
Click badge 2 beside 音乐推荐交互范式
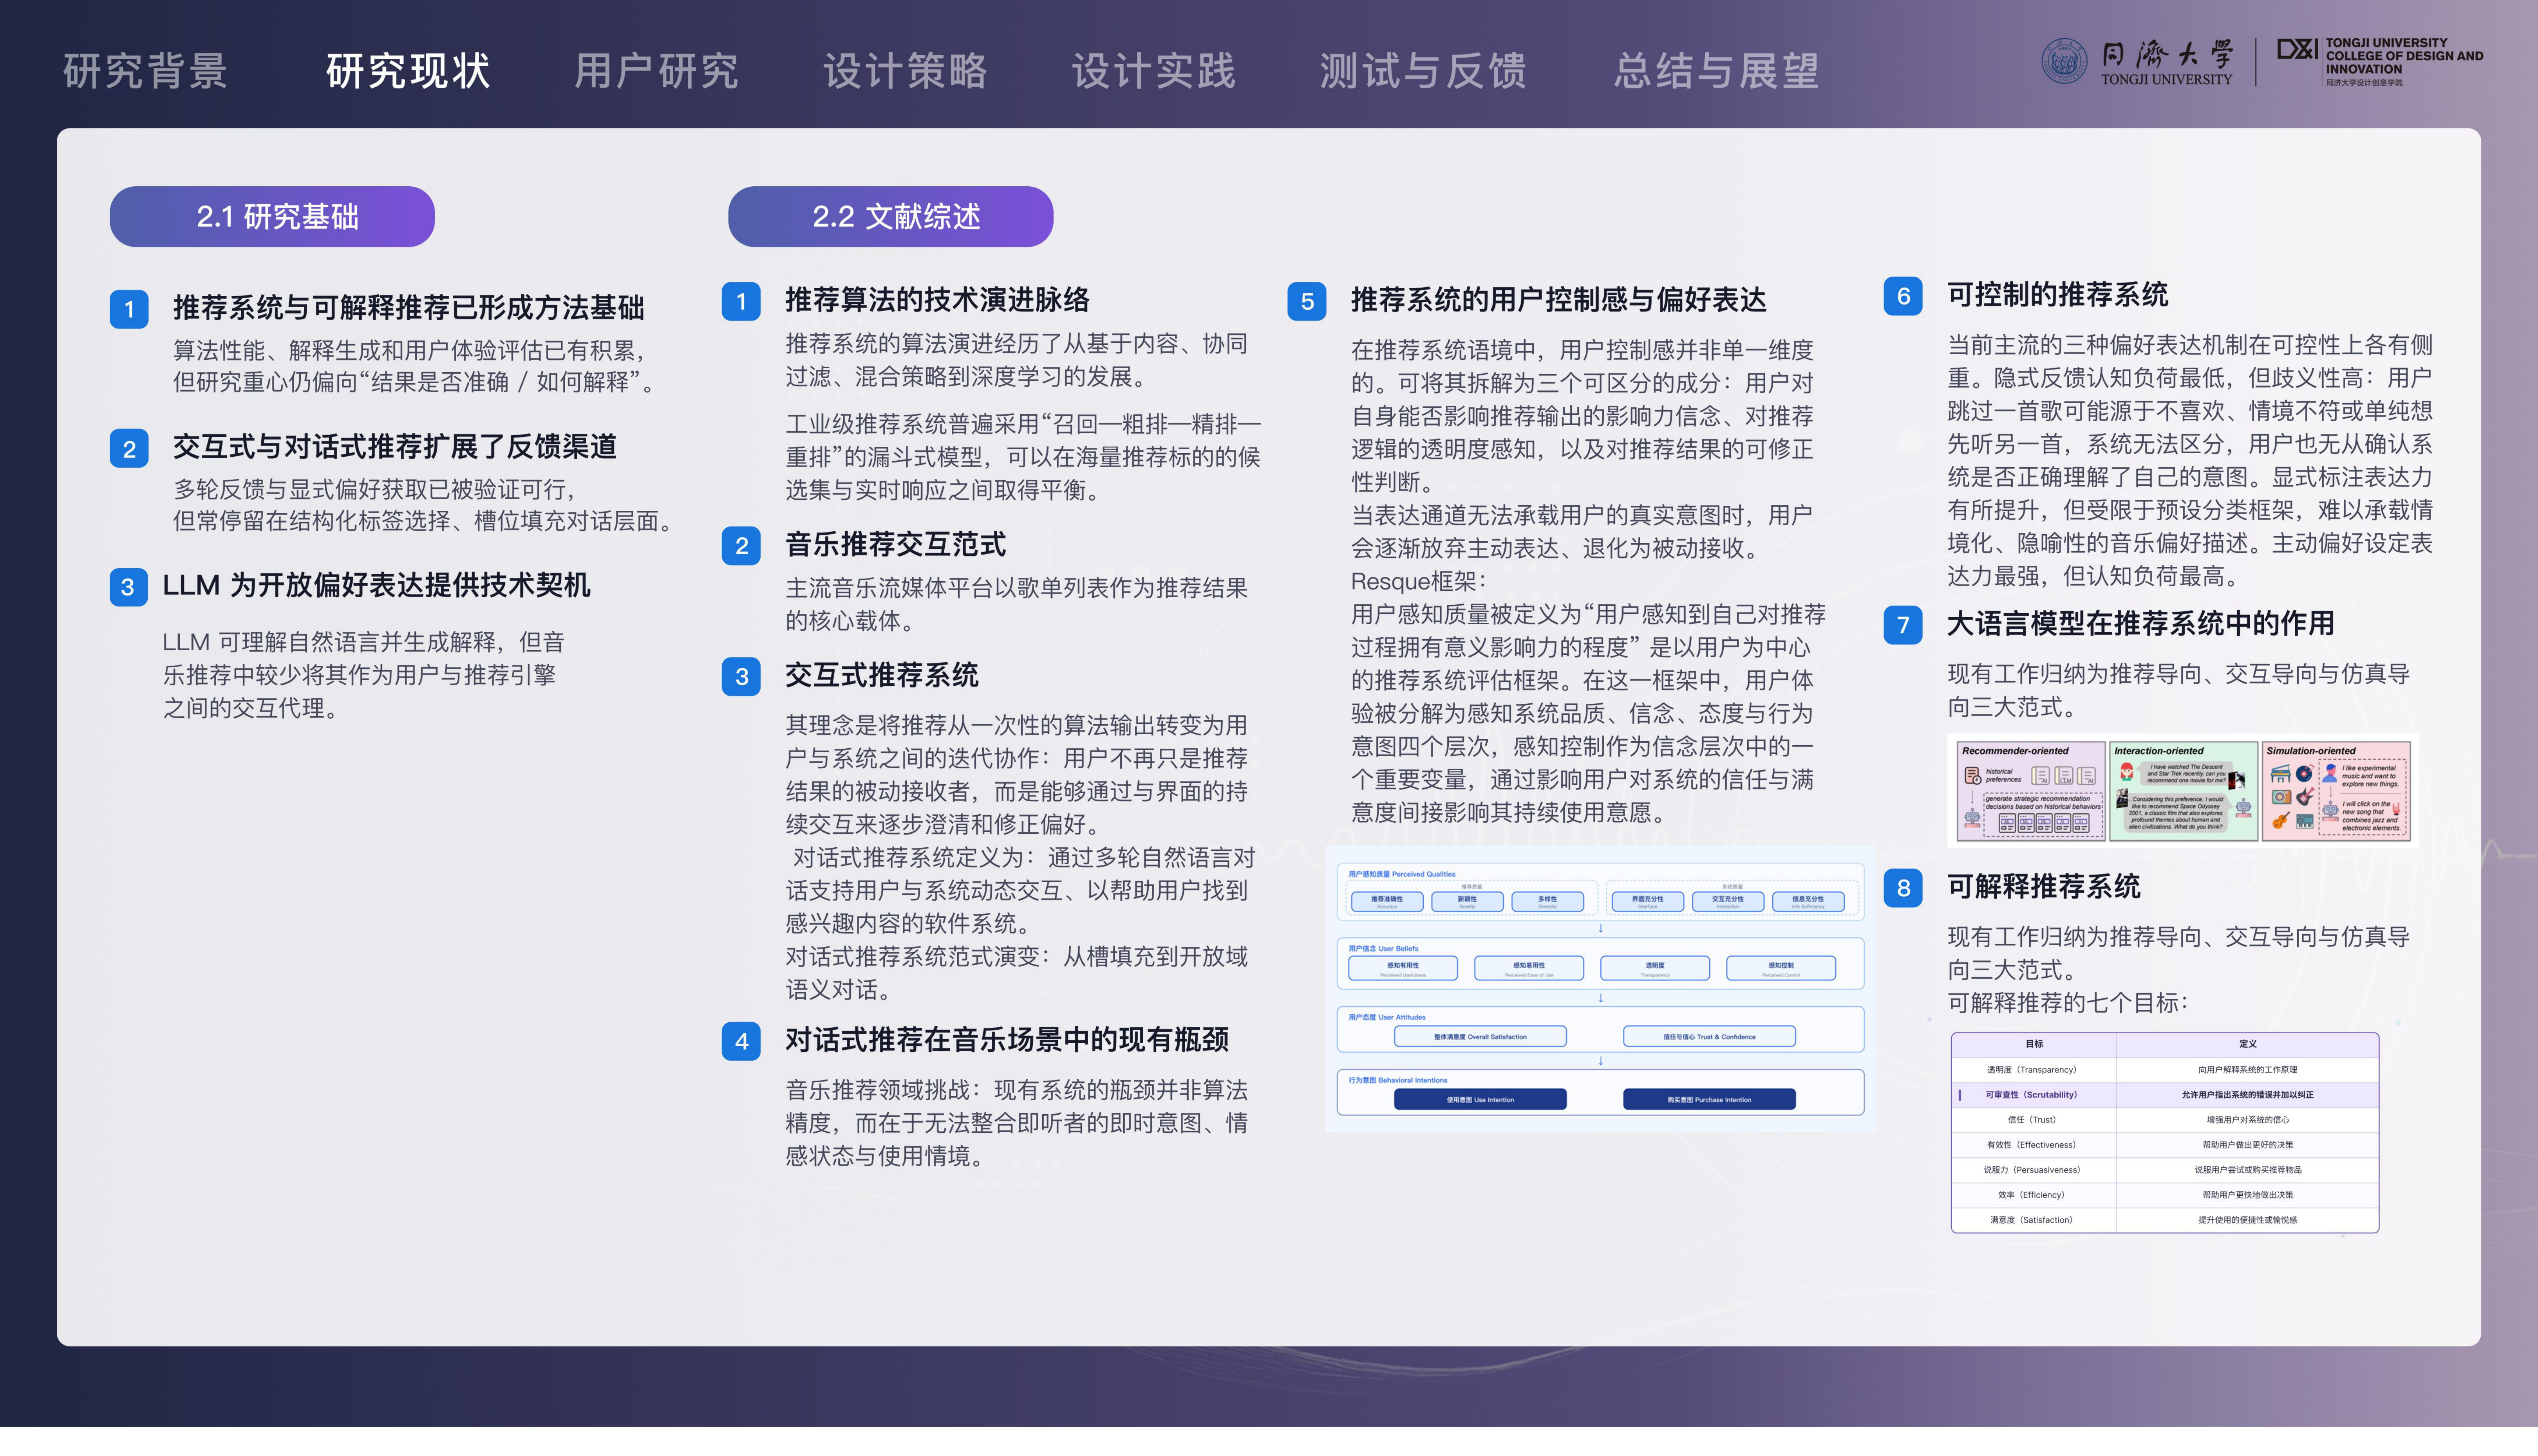pos(741,545)
